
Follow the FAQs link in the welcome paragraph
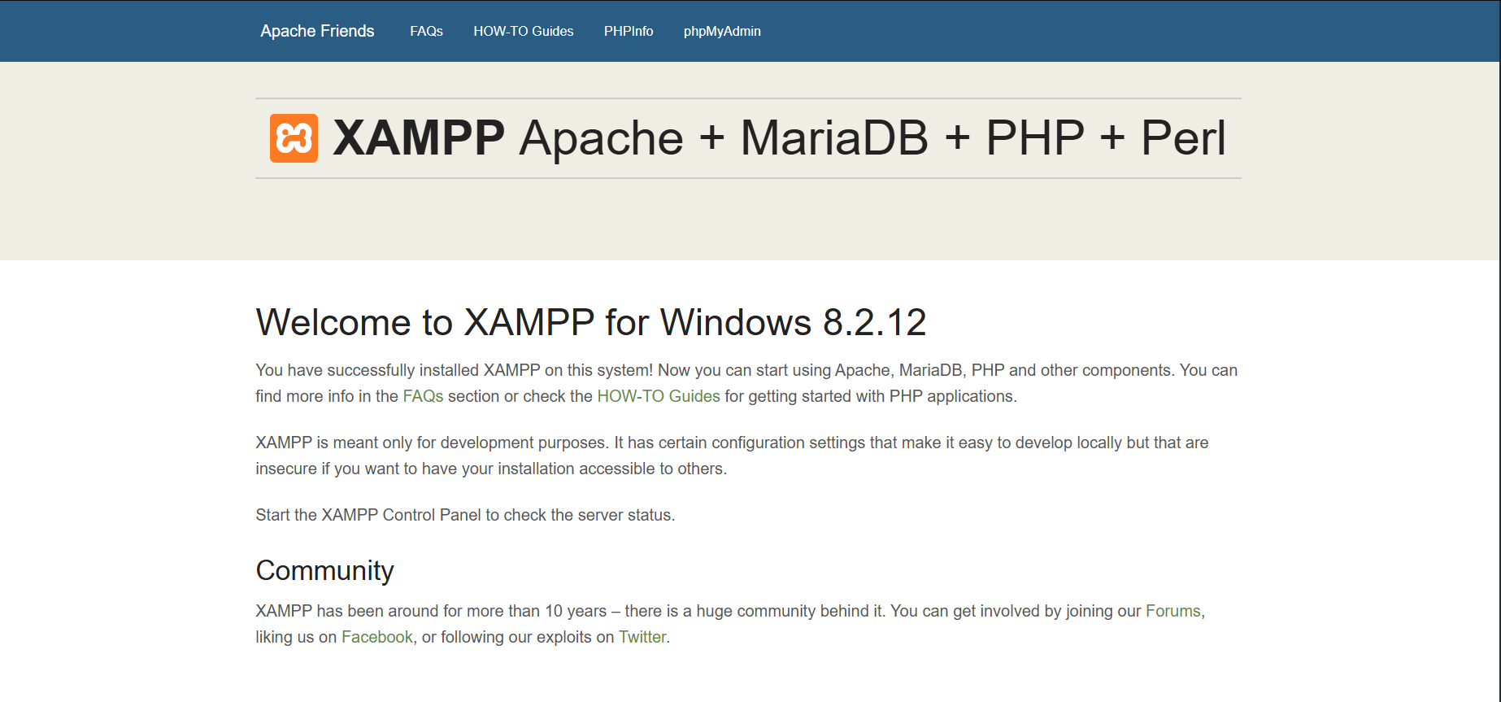tap(423, 396)
